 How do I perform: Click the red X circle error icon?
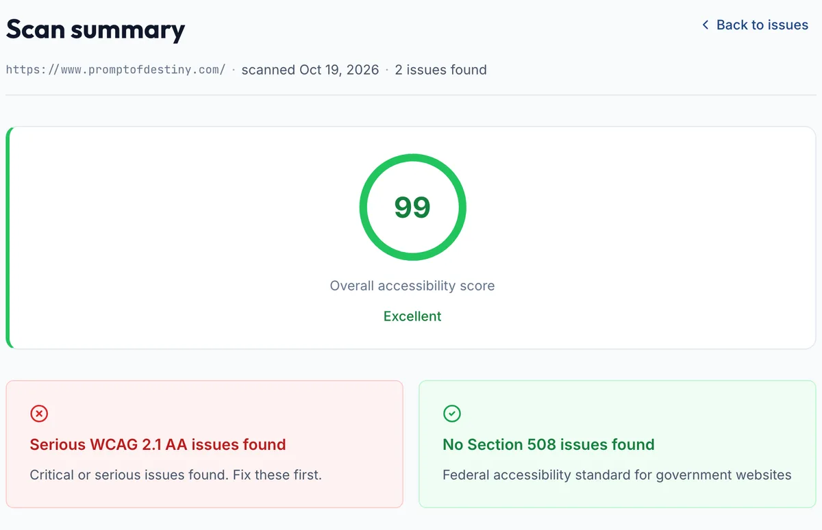pyautogui.click(x=39, y=414)
